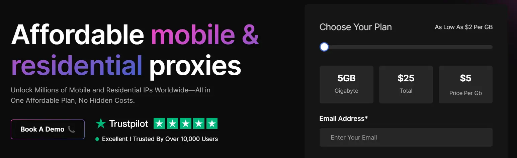Select the 5GB Gigabyte card
The width and height of the screenshot is (517, 158).
tap(346, 84)
